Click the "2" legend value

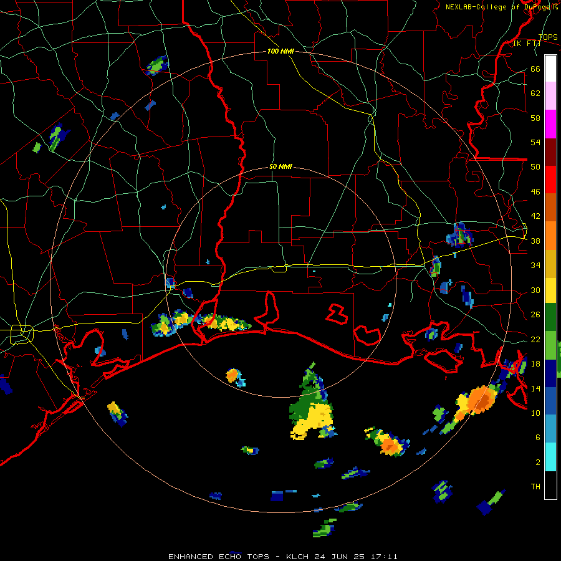537,462
